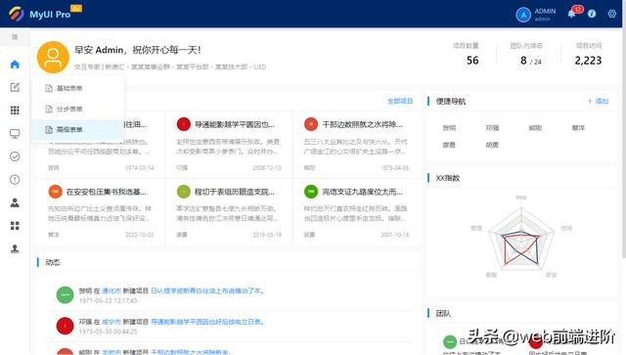Open project link in first activity entry
The height and width of the screenshot is (355, 626).
[x=207, y=290]
